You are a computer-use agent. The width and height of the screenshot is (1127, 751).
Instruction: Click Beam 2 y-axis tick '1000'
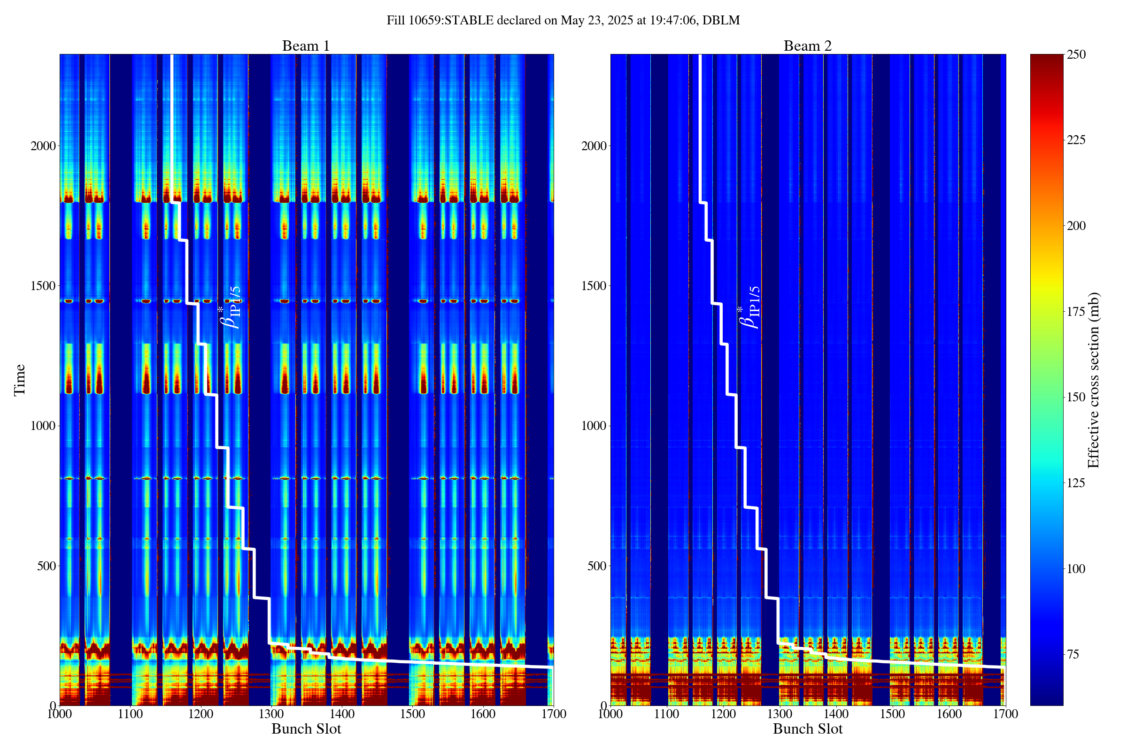(x=594, y=426)
